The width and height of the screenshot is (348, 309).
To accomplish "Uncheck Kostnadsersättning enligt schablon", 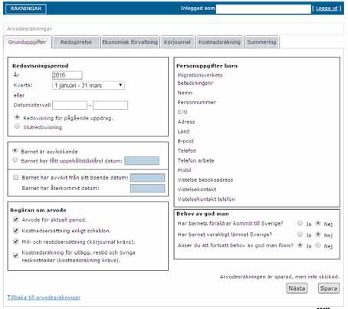I will tap(16, 231).
